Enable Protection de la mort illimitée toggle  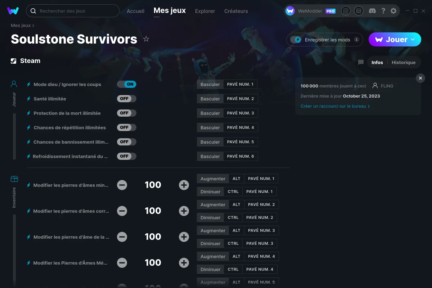(x=127, y=113)
